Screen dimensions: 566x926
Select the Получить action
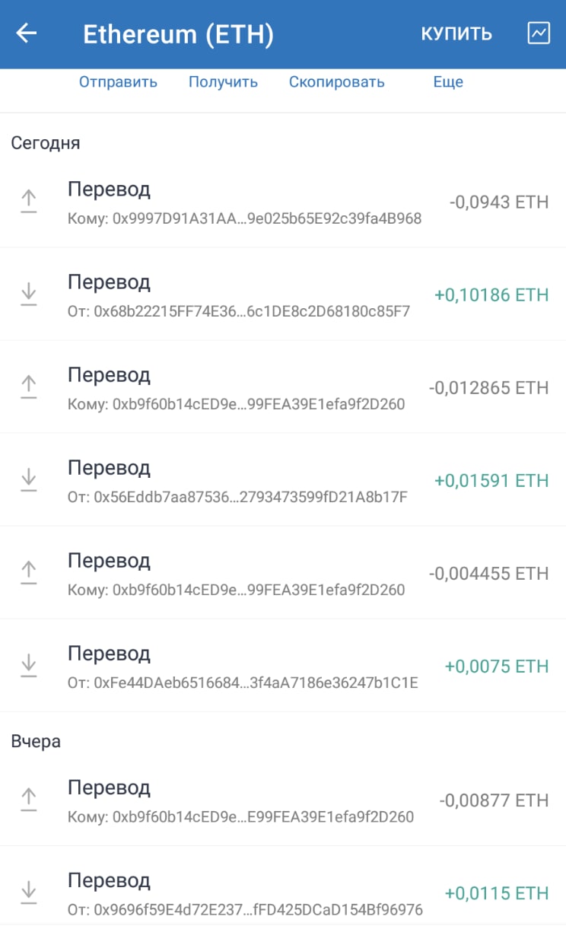pyautogui.click(x=223, y=82)
